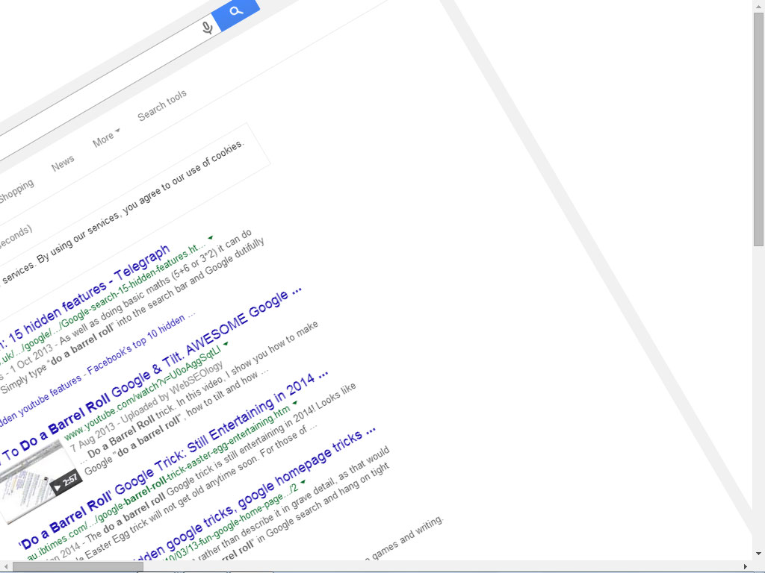Image resolution: width=765 pixels, height=573 pixels.
Task: Switch to the Shopping results tab
Action: pos(15,190)
